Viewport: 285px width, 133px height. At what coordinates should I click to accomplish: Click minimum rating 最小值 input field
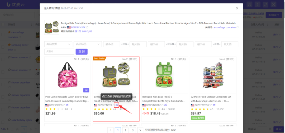tap(112, 44)
